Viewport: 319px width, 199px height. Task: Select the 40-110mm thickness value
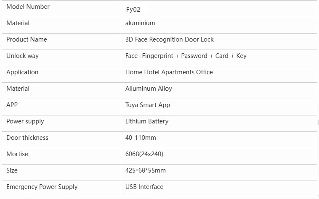pyautogui.click(x=141, y=138)
